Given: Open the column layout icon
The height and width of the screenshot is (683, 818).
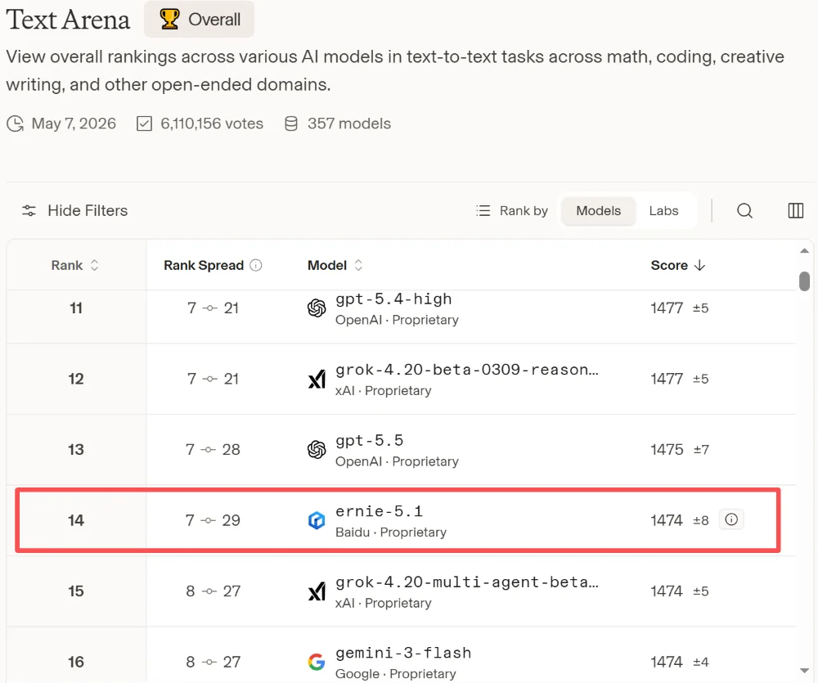Looking at the screenshot, I should point(796,211).
